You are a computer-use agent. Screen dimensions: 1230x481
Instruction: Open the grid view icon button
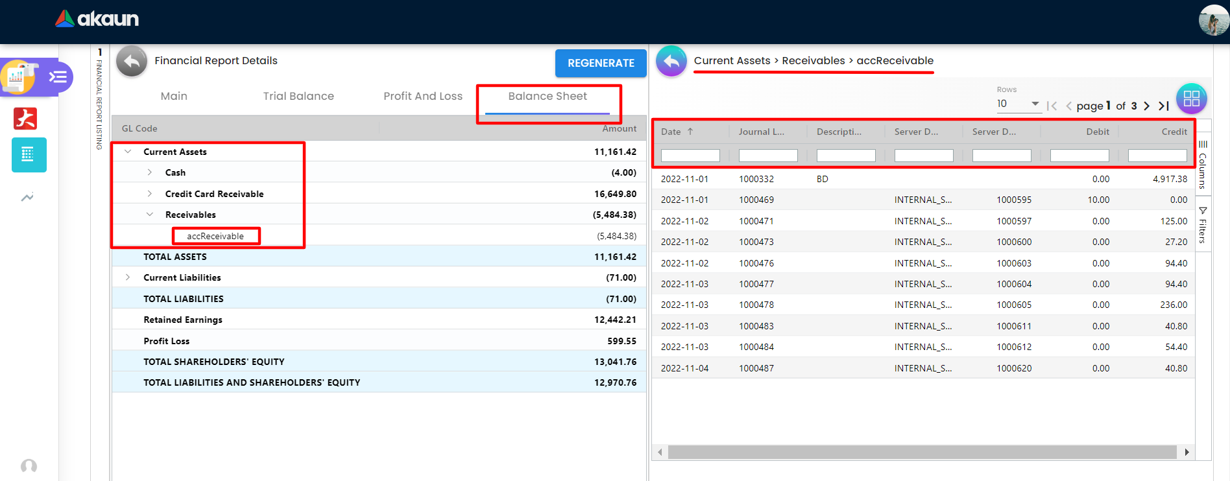(1191, 99)
